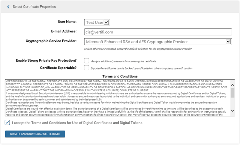Expand the Cryptographic Service Provider dropdown arrow
Screen dimensions: 240x145
[x=228, y=42]
